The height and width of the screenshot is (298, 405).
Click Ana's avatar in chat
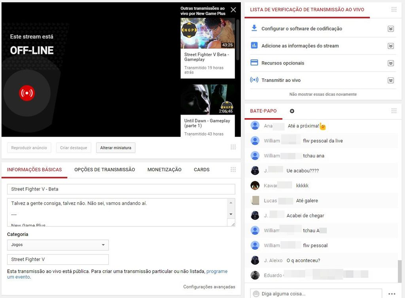coord(255,126)
